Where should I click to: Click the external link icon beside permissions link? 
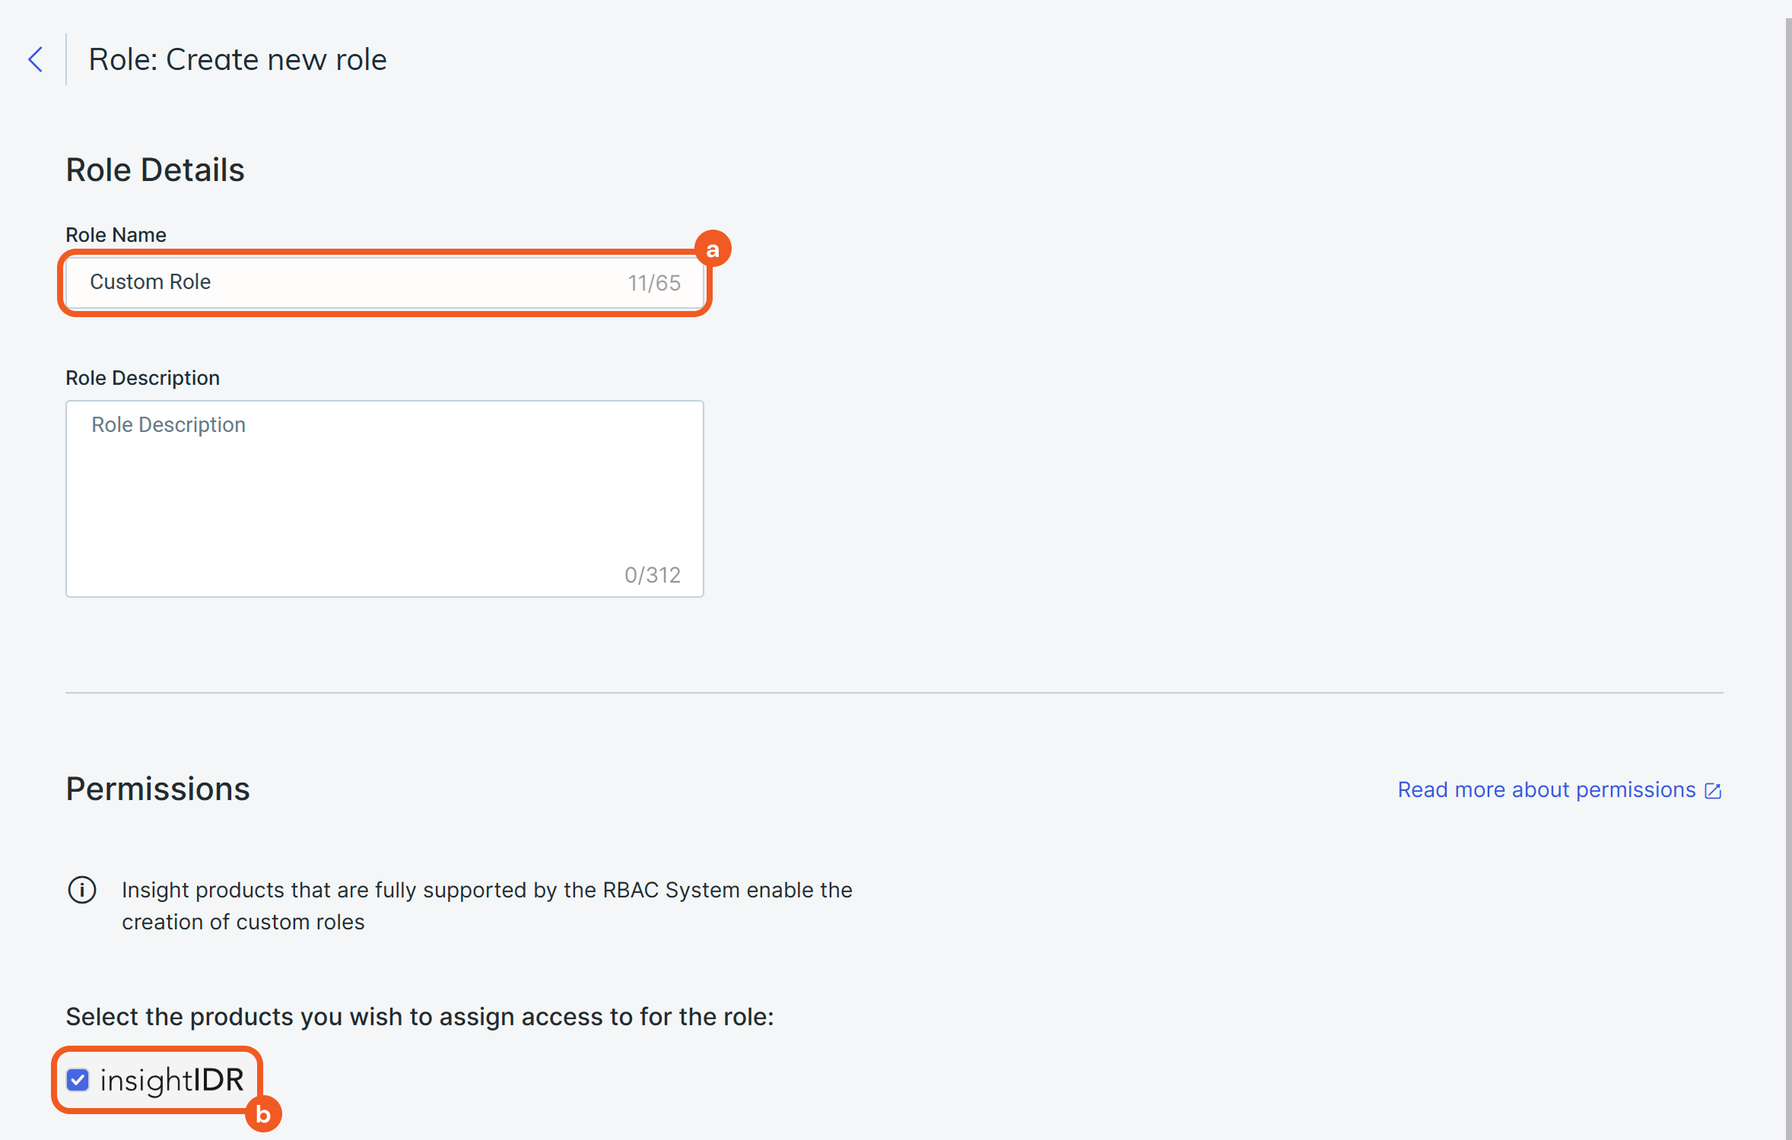[1713, 791]
